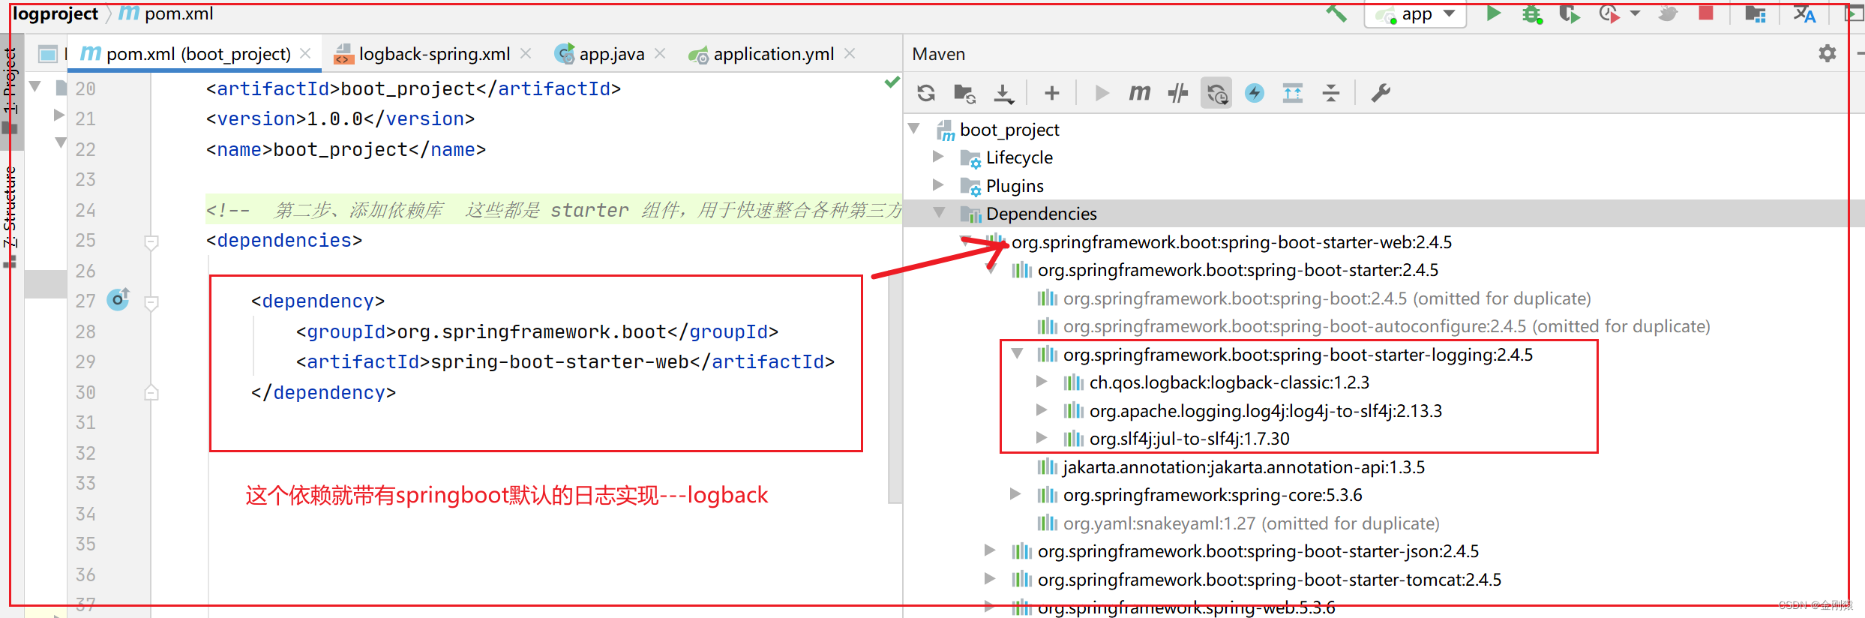Open the Project tool window tab

click(10, 90)
